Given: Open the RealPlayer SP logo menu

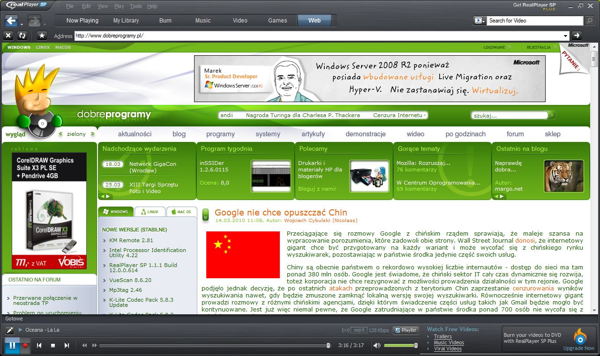Looking at the screenshot, I should pyautogui.click(x=27, y=6).
